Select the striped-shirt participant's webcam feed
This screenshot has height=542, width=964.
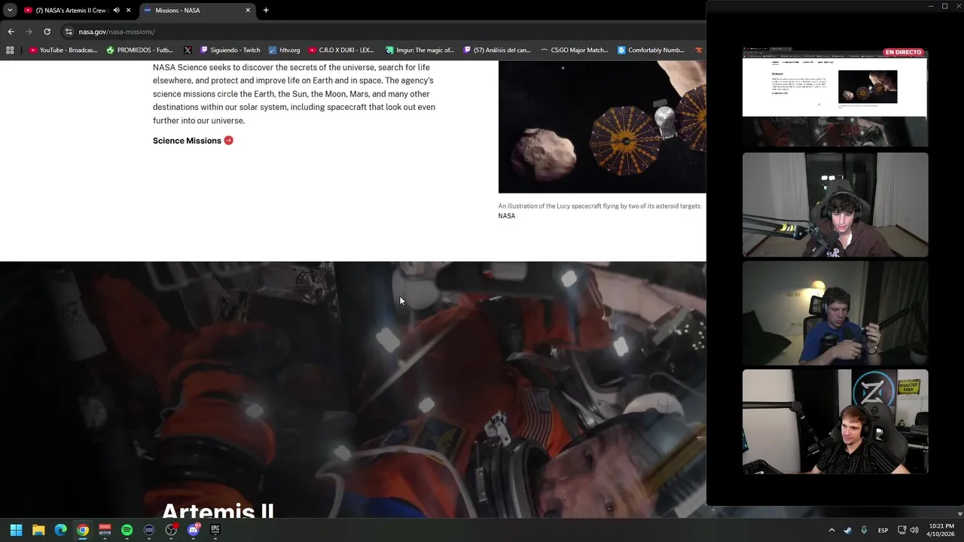coord(835,422)
